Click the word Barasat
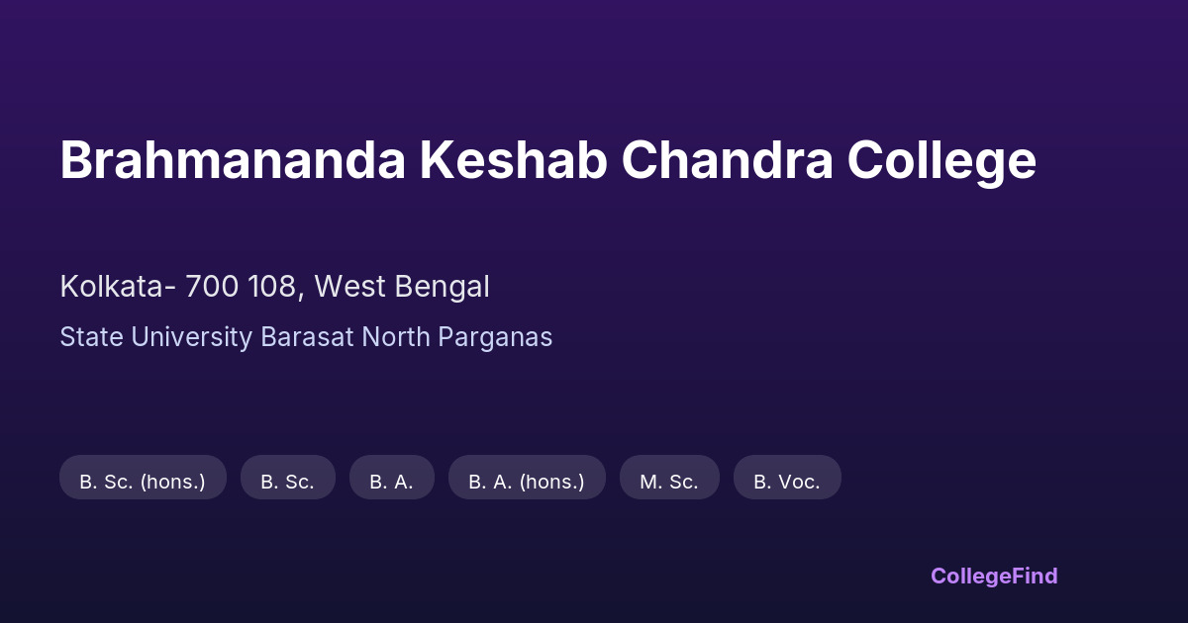This screenshot has width=1188, height=623. [x=307, y=337]
